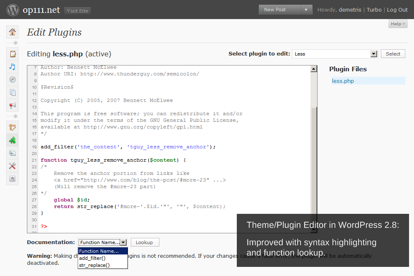Click the 'Edit Plugins' page heading
This screenshot has height=276, width=414.
coord(54,32)
